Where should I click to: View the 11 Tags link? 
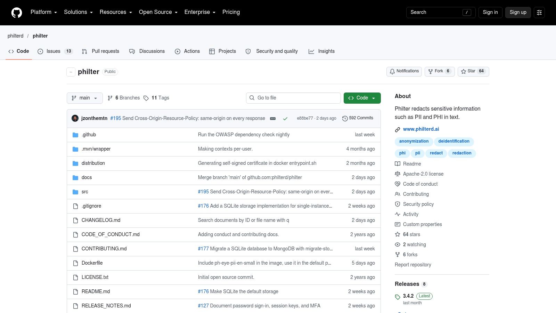pos(156,98)
